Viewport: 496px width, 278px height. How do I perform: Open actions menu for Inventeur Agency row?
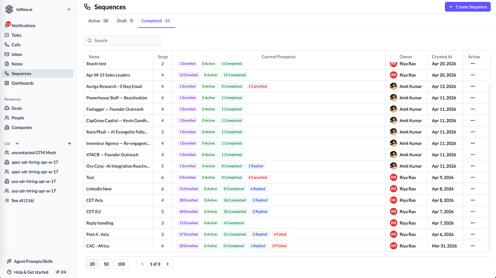pos(473,144)
